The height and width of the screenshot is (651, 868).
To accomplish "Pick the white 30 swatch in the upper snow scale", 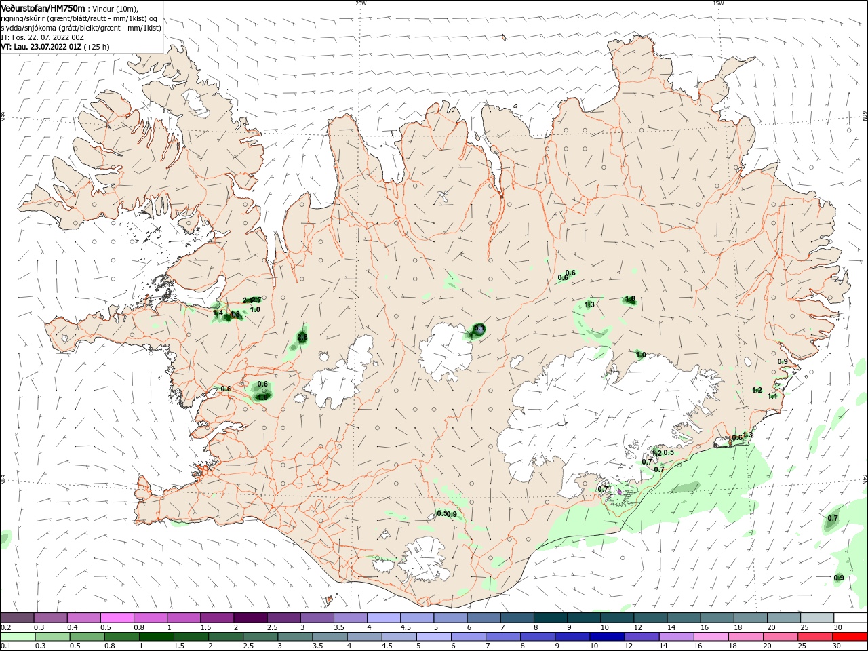I will [x=850, y=617].
